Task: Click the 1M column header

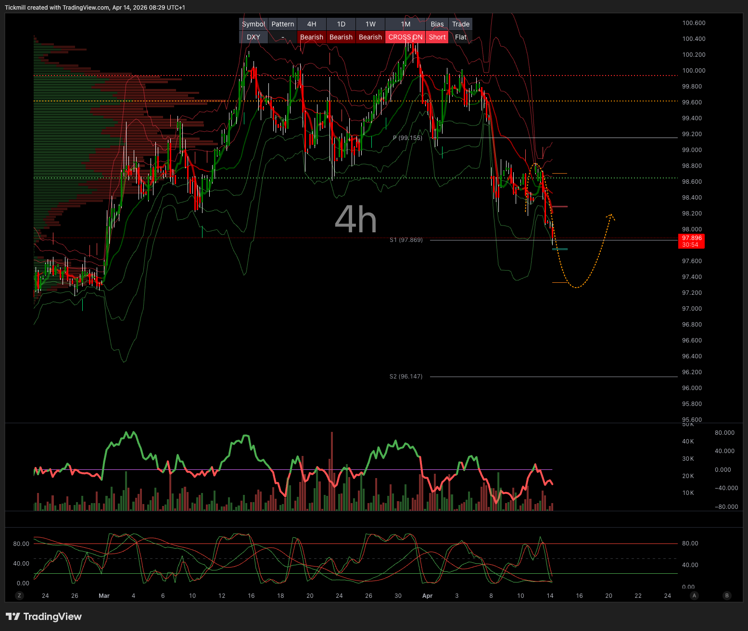Action: coord(406,24)
